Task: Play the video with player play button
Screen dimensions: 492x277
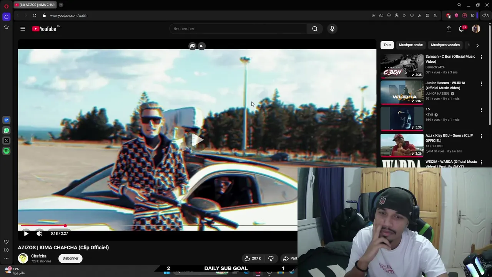Action: click(26, 234)
